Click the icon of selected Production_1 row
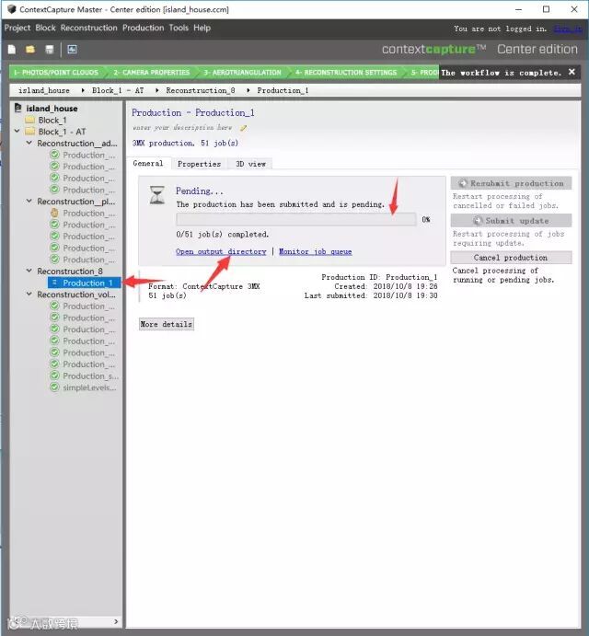 (55, 283)
